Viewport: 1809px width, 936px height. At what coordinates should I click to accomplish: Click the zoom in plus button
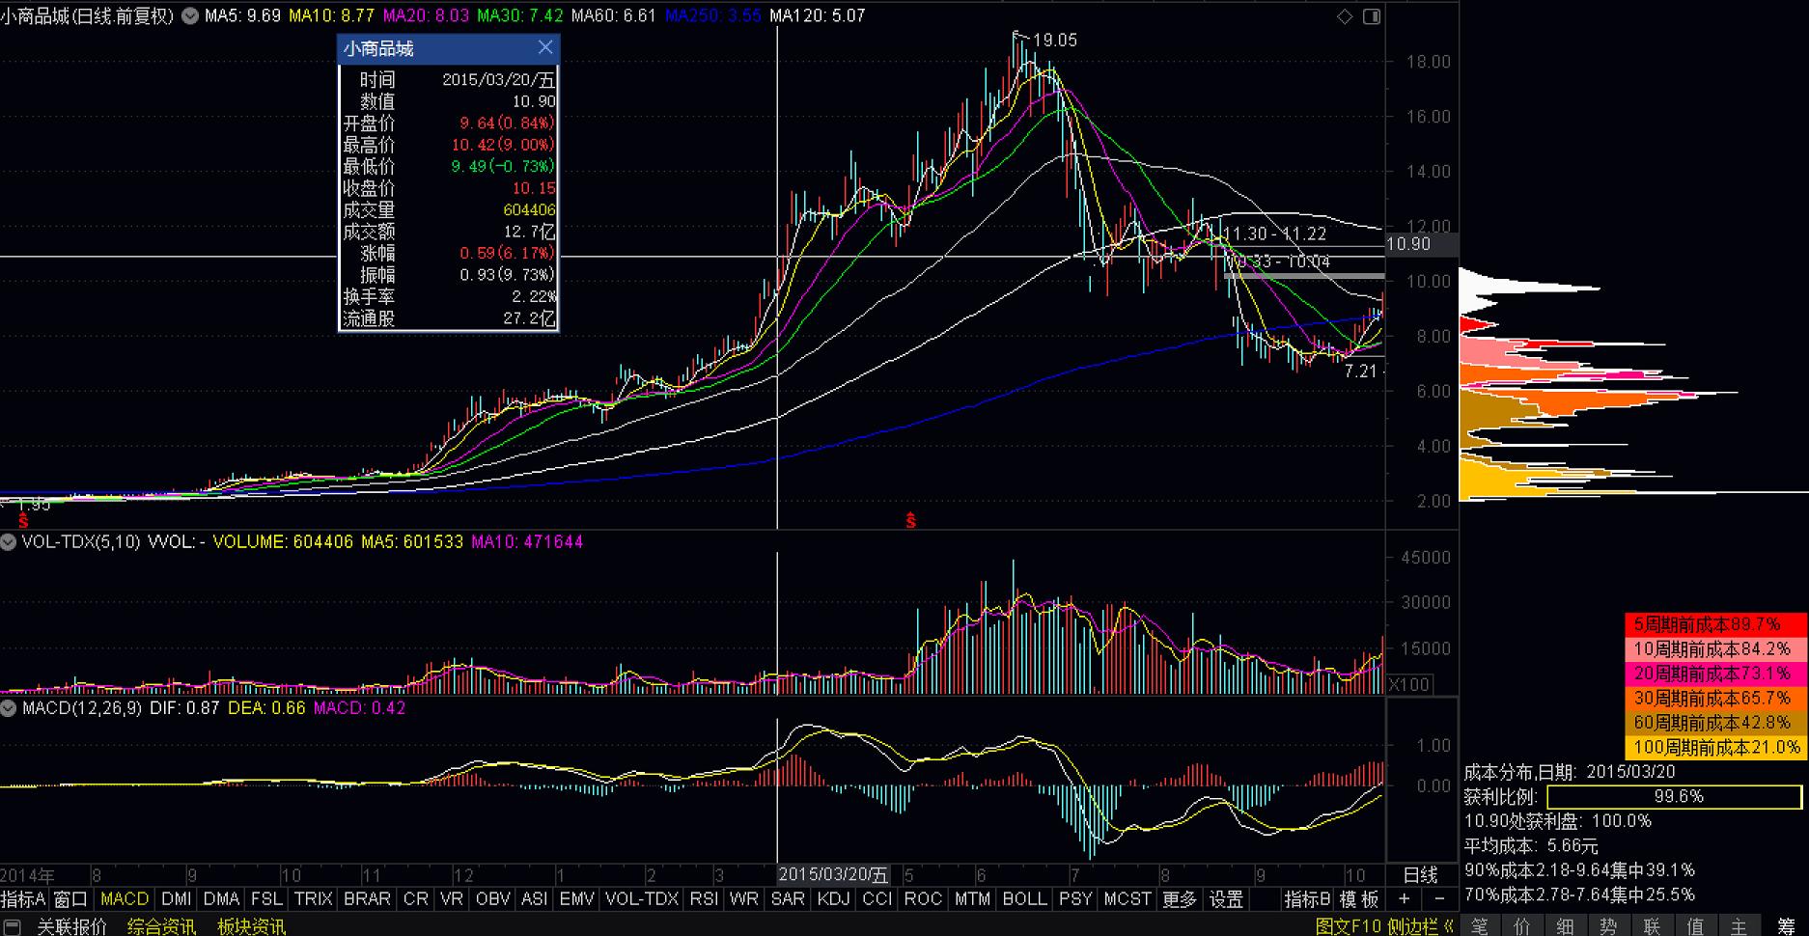click(x=1405, y=899)
